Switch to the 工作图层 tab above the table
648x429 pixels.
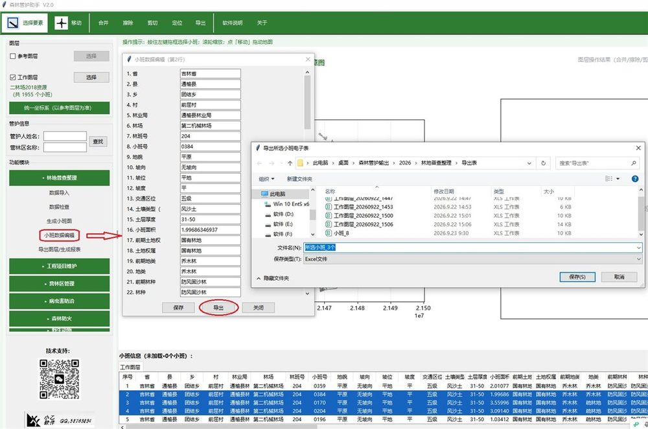[x=130, y=367]
